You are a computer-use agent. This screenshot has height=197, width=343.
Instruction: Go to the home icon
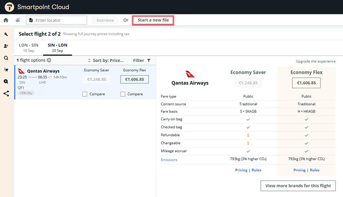pyautogui.click(x=6, y=20)
